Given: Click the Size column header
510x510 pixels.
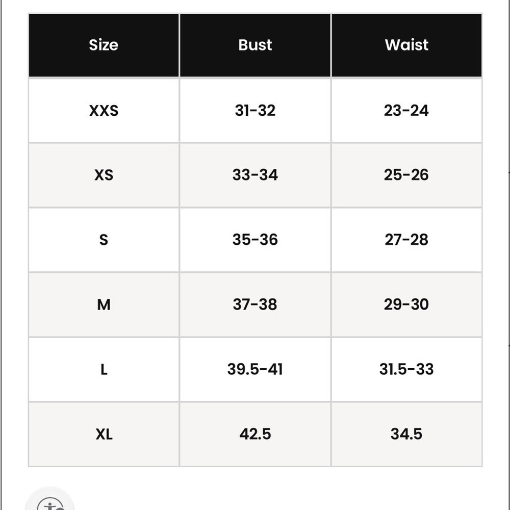Looking at the screenshot, I should point(104,45).
